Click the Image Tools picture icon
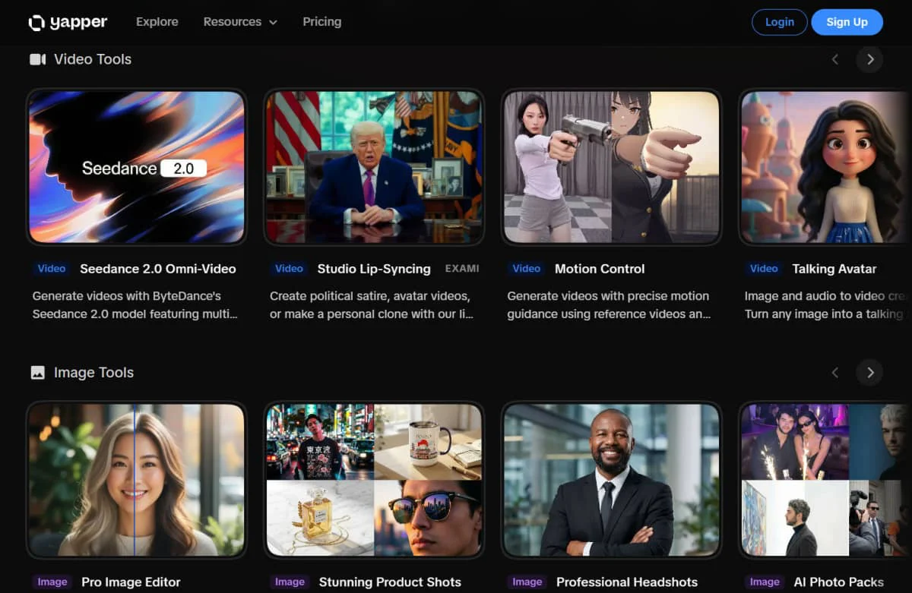The width and height of the screenshot is (912, 593). [37, 373]
